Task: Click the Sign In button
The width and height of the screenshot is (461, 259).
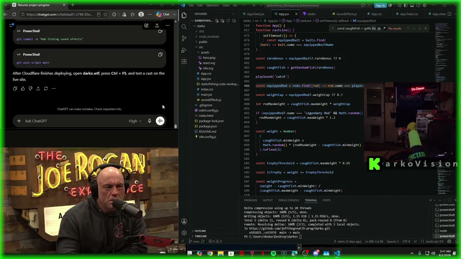Action: 380,5
